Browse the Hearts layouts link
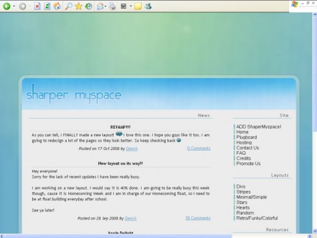 click(x=243, y=207)
